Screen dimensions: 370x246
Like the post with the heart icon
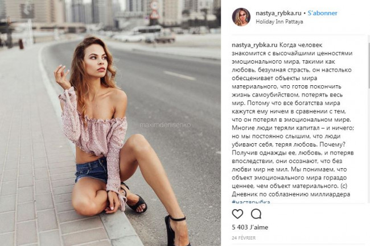[x=237, y=214]
